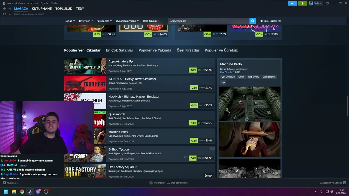Open the Yardım menu
The width and height of the screenshot is (349, 196).
coord(55,3)
